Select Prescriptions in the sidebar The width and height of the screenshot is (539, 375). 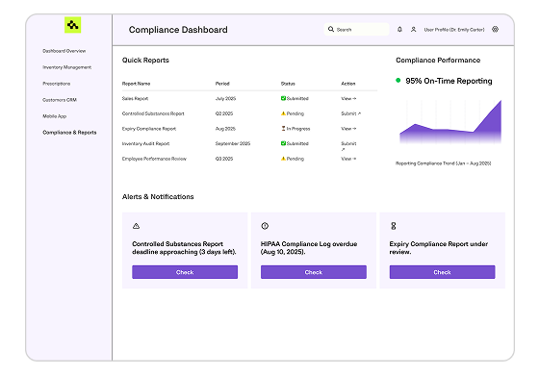click(57, 84)
